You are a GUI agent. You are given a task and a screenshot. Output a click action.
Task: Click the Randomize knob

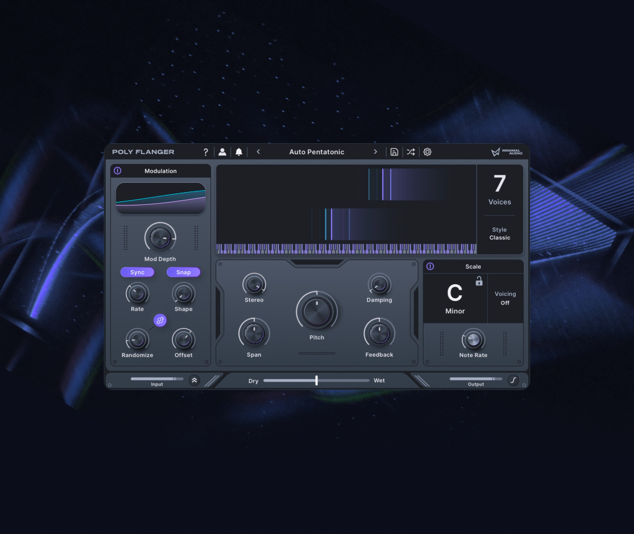(137, 339)
